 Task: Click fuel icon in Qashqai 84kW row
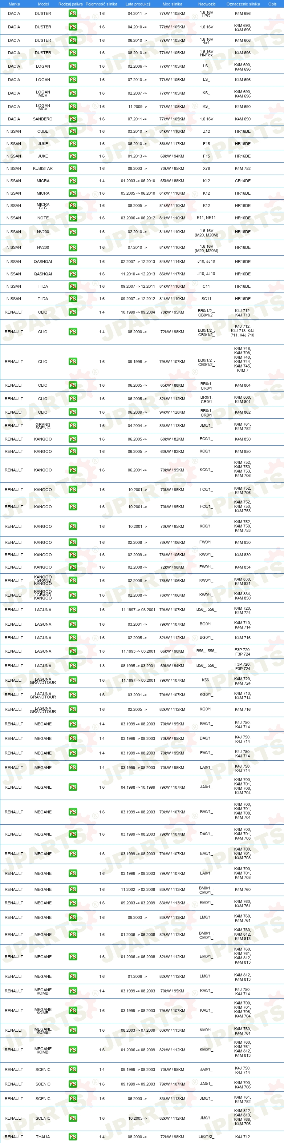[73, 262]
